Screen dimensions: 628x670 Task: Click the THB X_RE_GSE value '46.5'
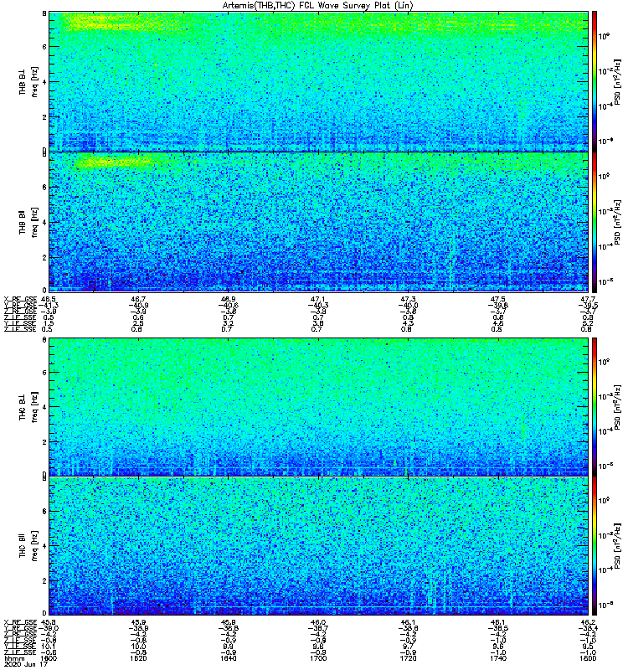coord(48,299)
